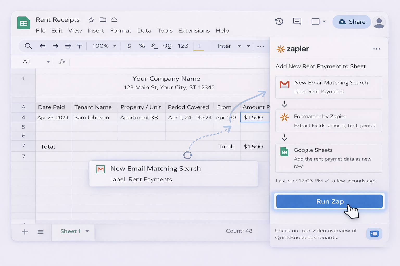Open the Insert menu
This screenshot has height=266, width=400.
[x=96, y=31]
